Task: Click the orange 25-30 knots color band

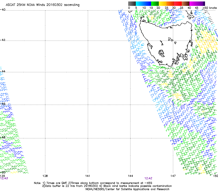Action: pos(170,4)
